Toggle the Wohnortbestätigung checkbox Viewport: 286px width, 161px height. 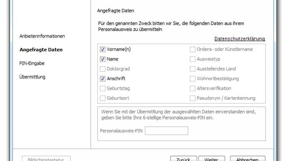193,79
